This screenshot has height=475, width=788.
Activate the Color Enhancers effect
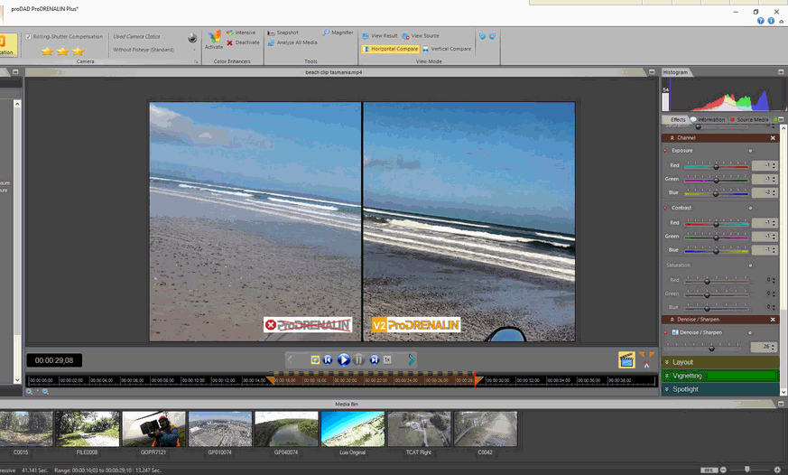214,39
